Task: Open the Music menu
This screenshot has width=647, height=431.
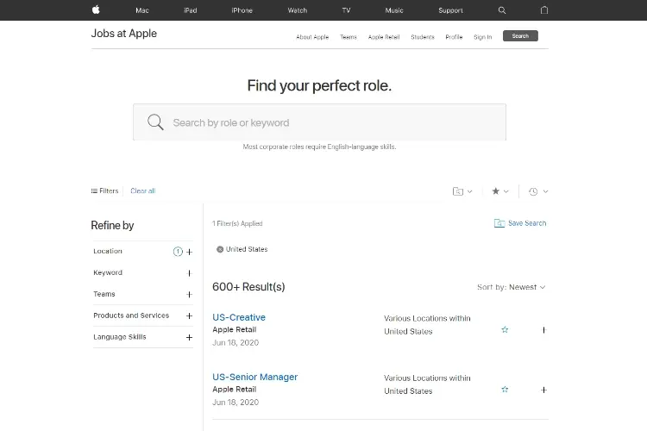Action: [394, 10]
